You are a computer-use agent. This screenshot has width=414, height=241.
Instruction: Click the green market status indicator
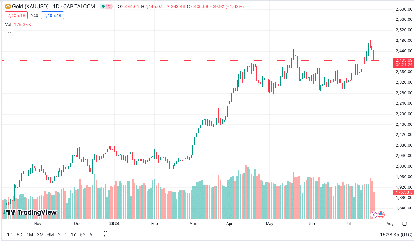103,6
